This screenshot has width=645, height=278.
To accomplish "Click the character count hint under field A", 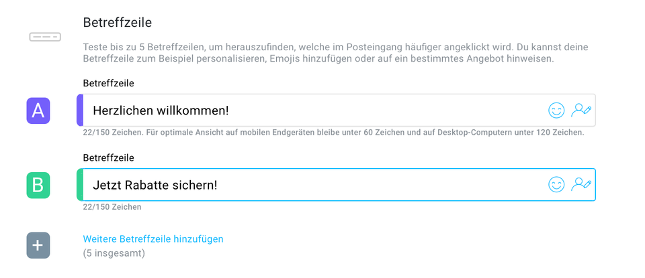I will click(334, 133).
